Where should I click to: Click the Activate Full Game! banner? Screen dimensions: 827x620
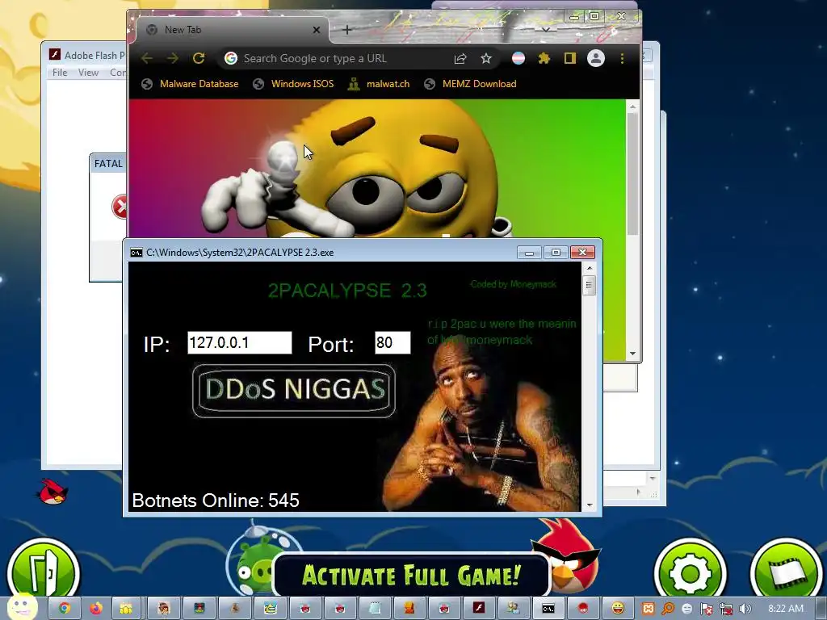[x=411, y=575]
